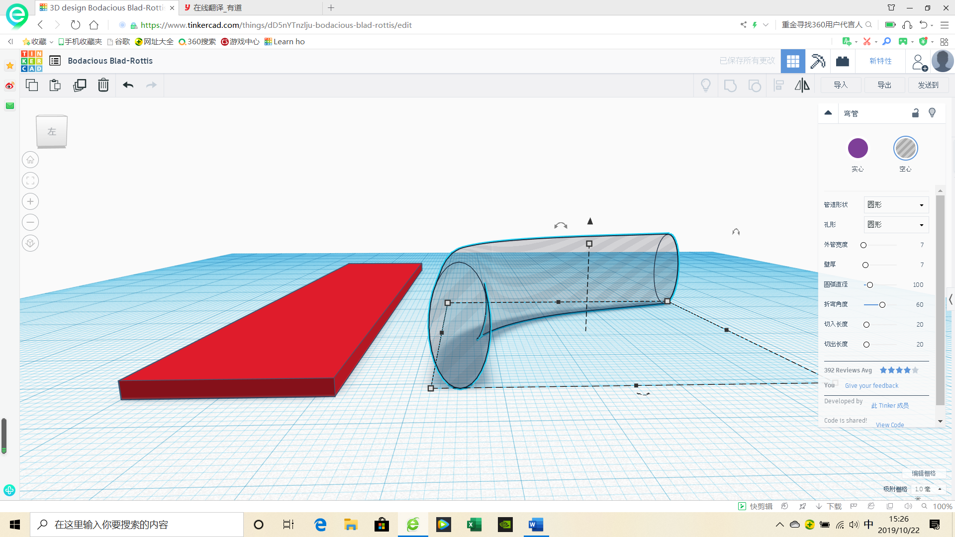Screen dimensions: 955x537
Task: Open the Bricks mode icon
Action: pyautogui.click(x=843, y=61)
